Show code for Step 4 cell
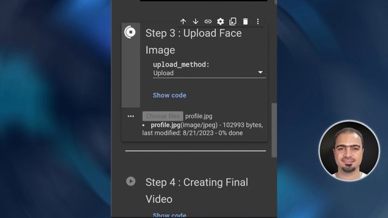This screenshot has height=218, width=388. click(170, 215)
